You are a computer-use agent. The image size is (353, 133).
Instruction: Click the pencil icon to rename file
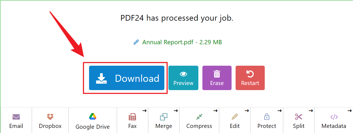tap(136, 42)
